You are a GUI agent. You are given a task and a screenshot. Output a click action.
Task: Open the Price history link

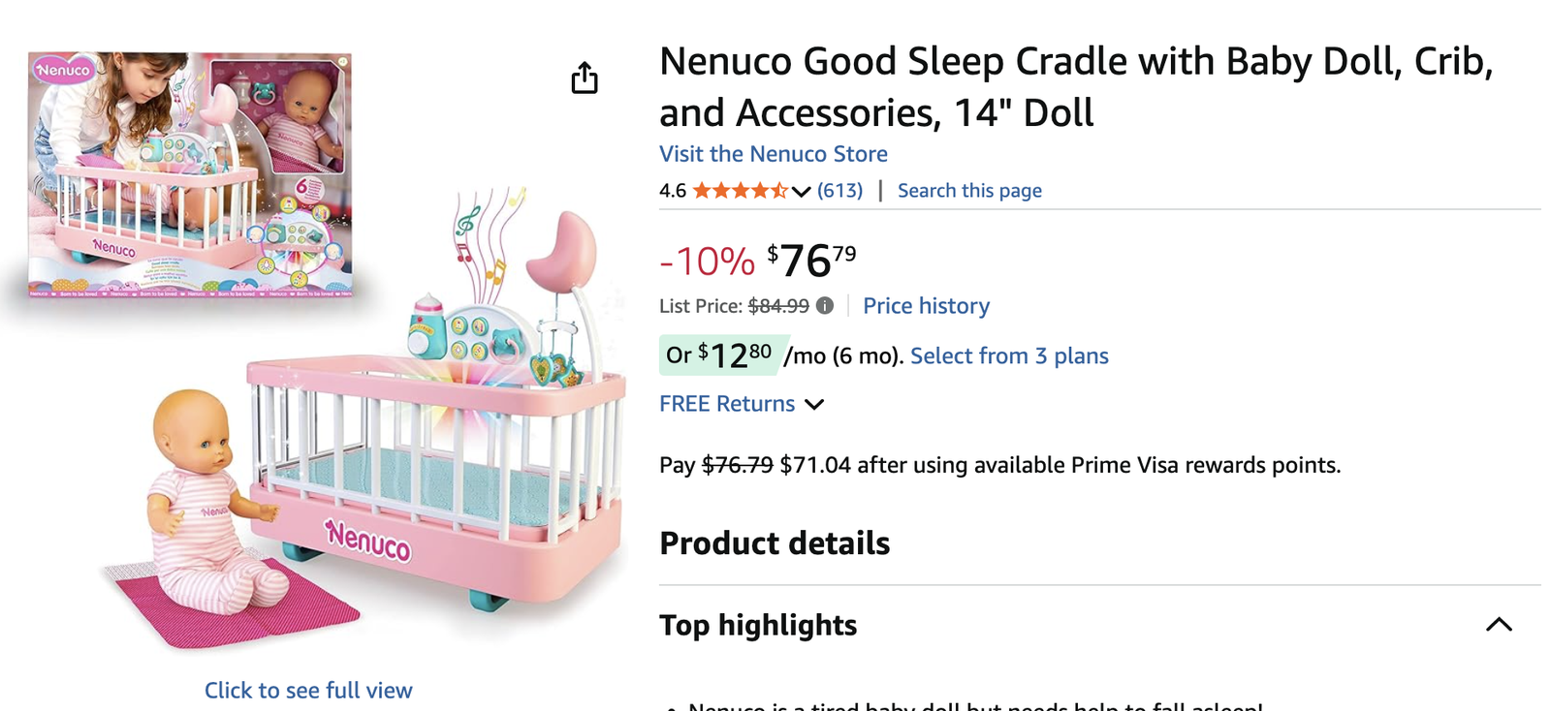click(926, 306)
